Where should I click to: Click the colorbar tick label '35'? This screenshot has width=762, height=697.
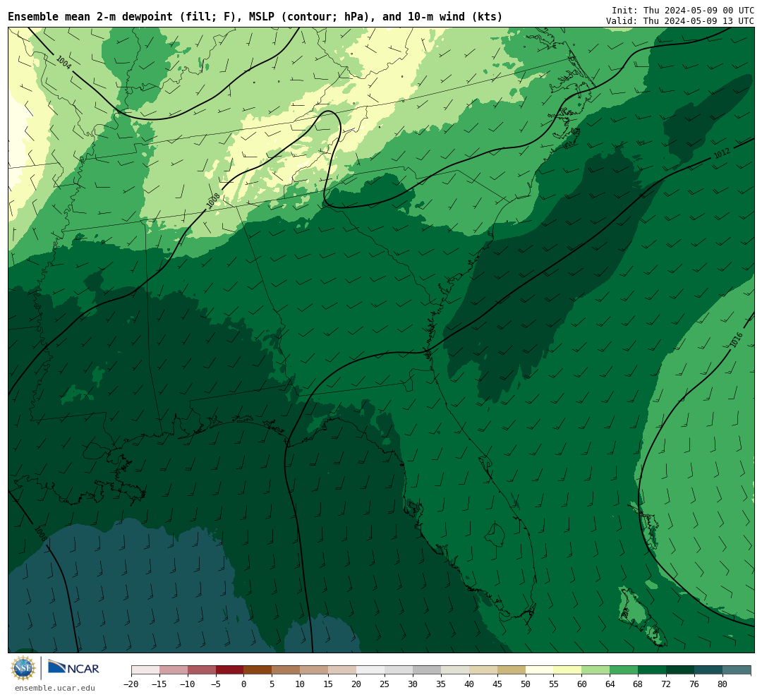(441, 684)
